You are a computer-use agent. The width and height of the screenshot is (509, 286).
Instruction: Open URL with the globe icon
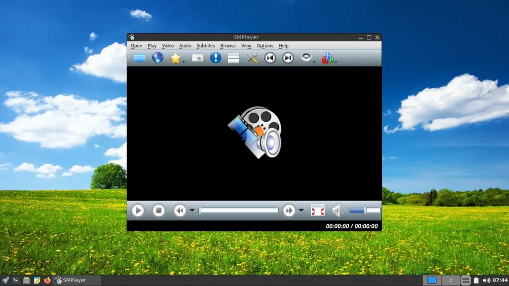[158, 58]
